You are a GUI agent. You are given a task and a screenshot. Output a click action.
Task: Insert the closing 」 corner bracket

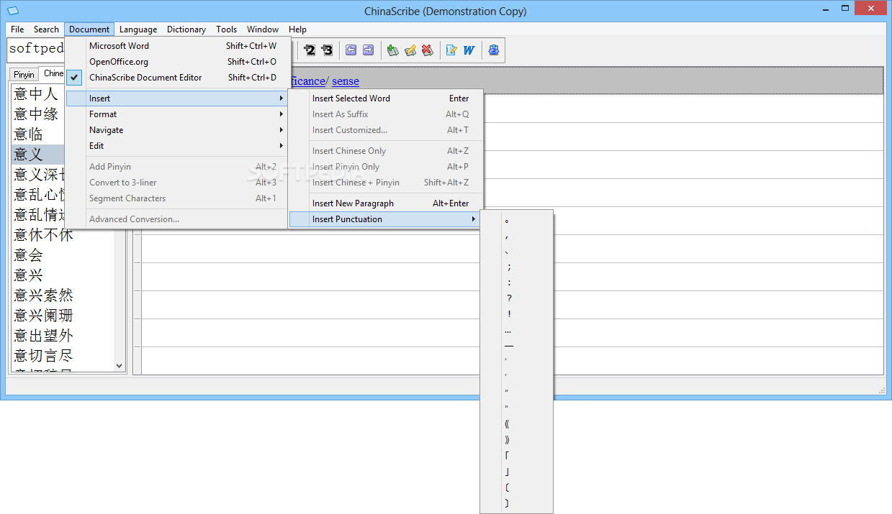pos(516,472)
